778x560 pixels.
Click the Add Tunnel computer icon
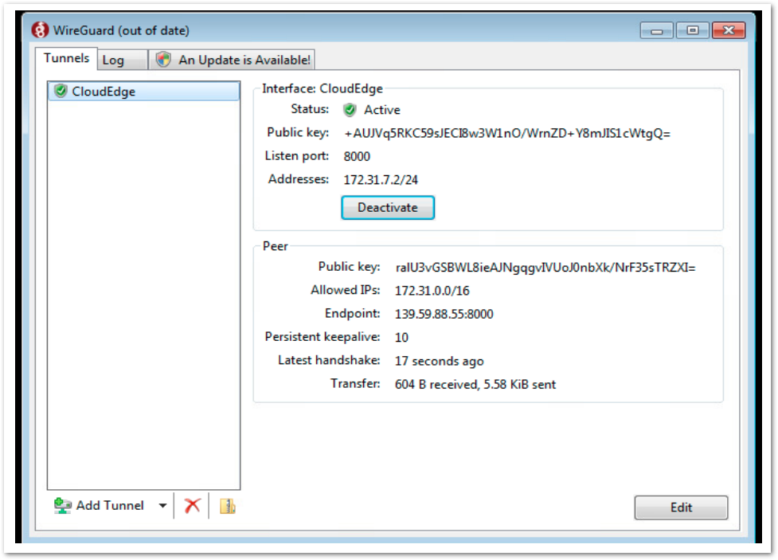[63, 506]
